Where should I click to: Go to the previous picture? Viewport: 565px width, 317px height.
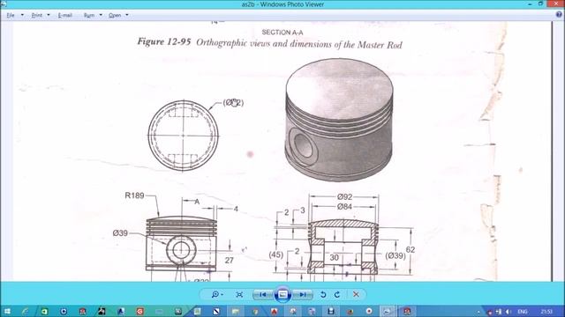tap(263, 294)
